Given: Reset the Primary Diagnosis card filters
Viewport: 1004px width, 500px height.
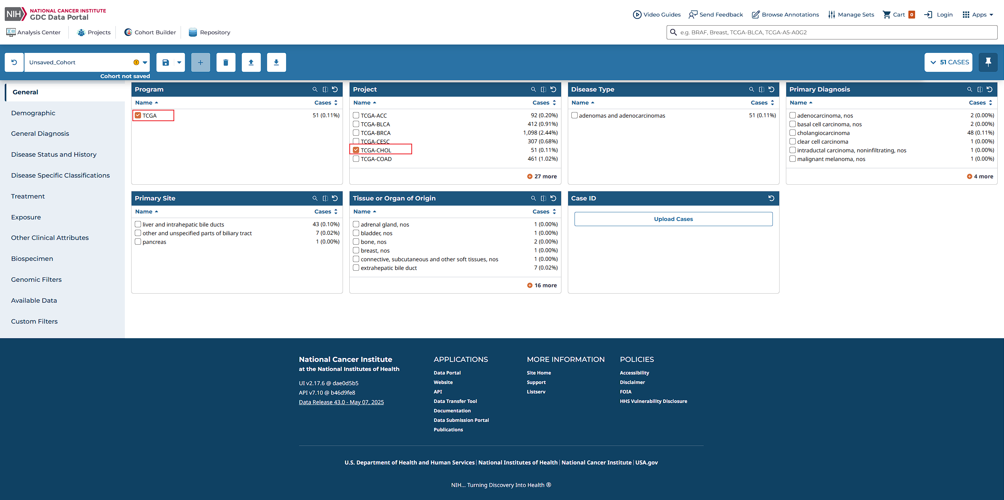Looking at the screenshot, I should (x=990, y=89).
